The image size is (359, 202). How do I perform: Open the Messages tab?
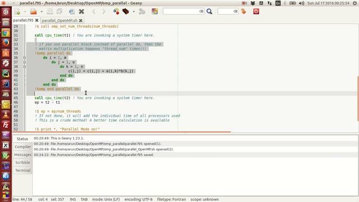(x=22, y=155)
